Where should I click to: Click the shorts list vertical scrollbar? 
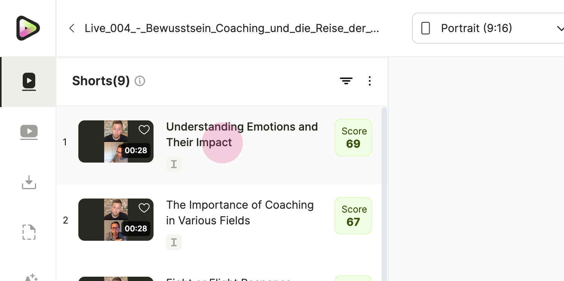coord(384,193)
